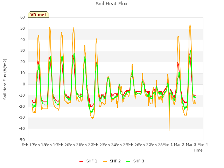The image size is (224, 168).
Task: Click the green SHF 3 legend swatch
Action: pyautogui.click(x=128, y=162)
